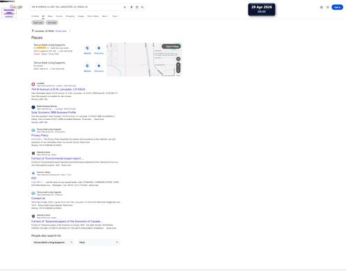Open the Google logo home link
This screenshot has height=271, width=348.
(x=16, y=7)
